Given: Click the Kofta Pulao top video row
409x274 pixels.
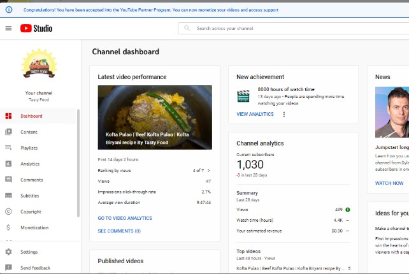Looking at the screenshot, I should click(294, 268).
